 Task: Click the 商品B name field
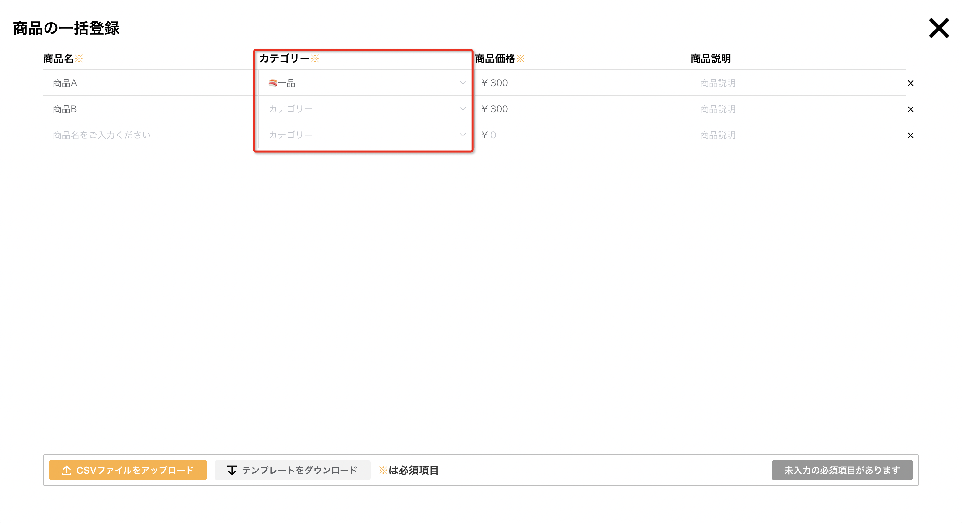(151, 109)
